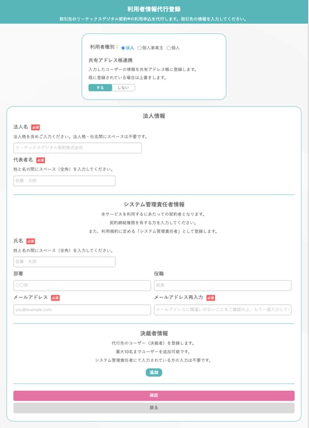Click the 必須 badge beside 法人名
This screenshot has height=428, width=309.
35,127
